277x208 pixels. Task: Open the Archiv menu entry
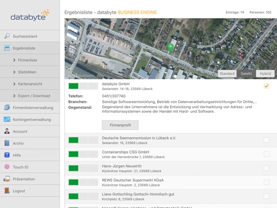pyautogui.click(x=30, y=143)
